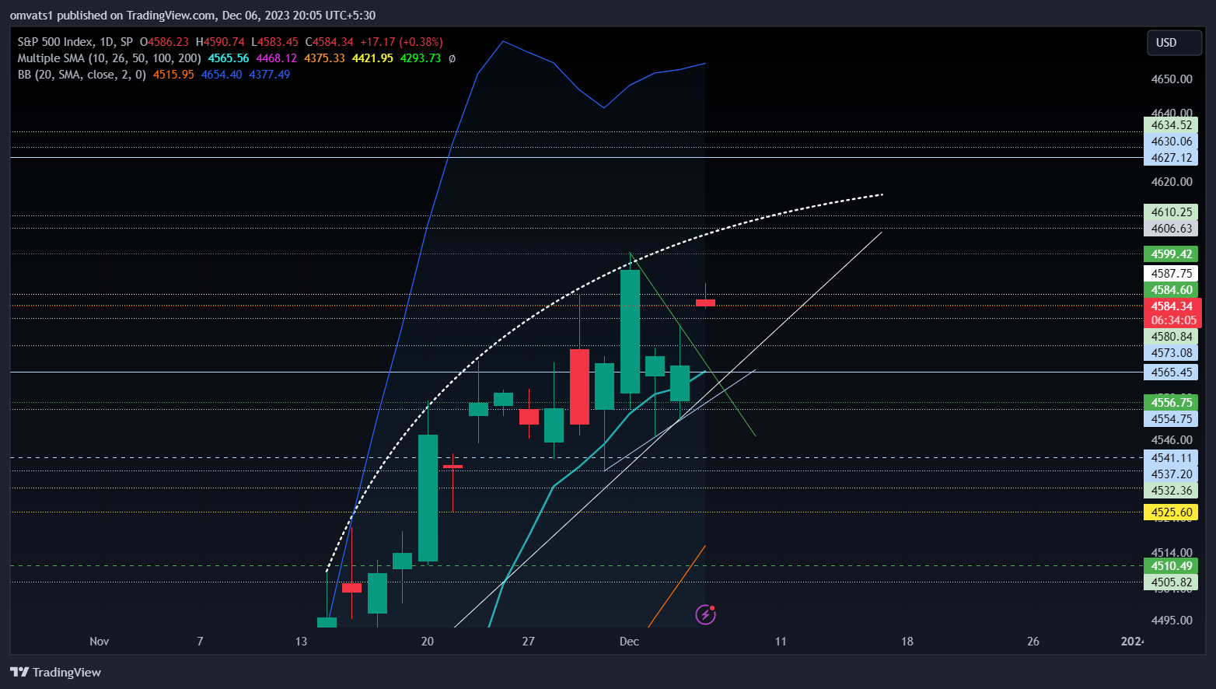Select price label 4573.08

coord(1171,353)
